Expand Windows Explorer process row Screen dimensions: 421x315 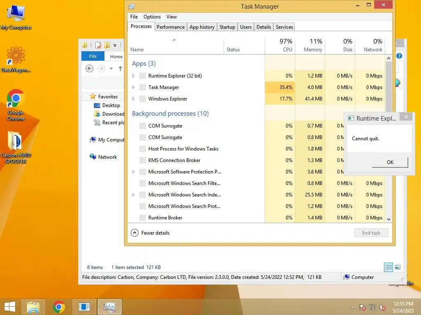(134, 99)
